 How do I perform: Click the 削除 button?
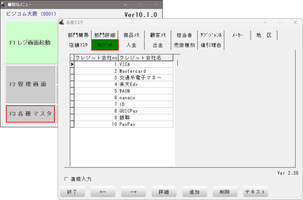(x=225, y=192)
